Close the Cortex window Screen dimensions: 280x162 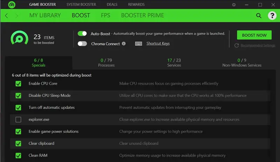coord(273,5)
